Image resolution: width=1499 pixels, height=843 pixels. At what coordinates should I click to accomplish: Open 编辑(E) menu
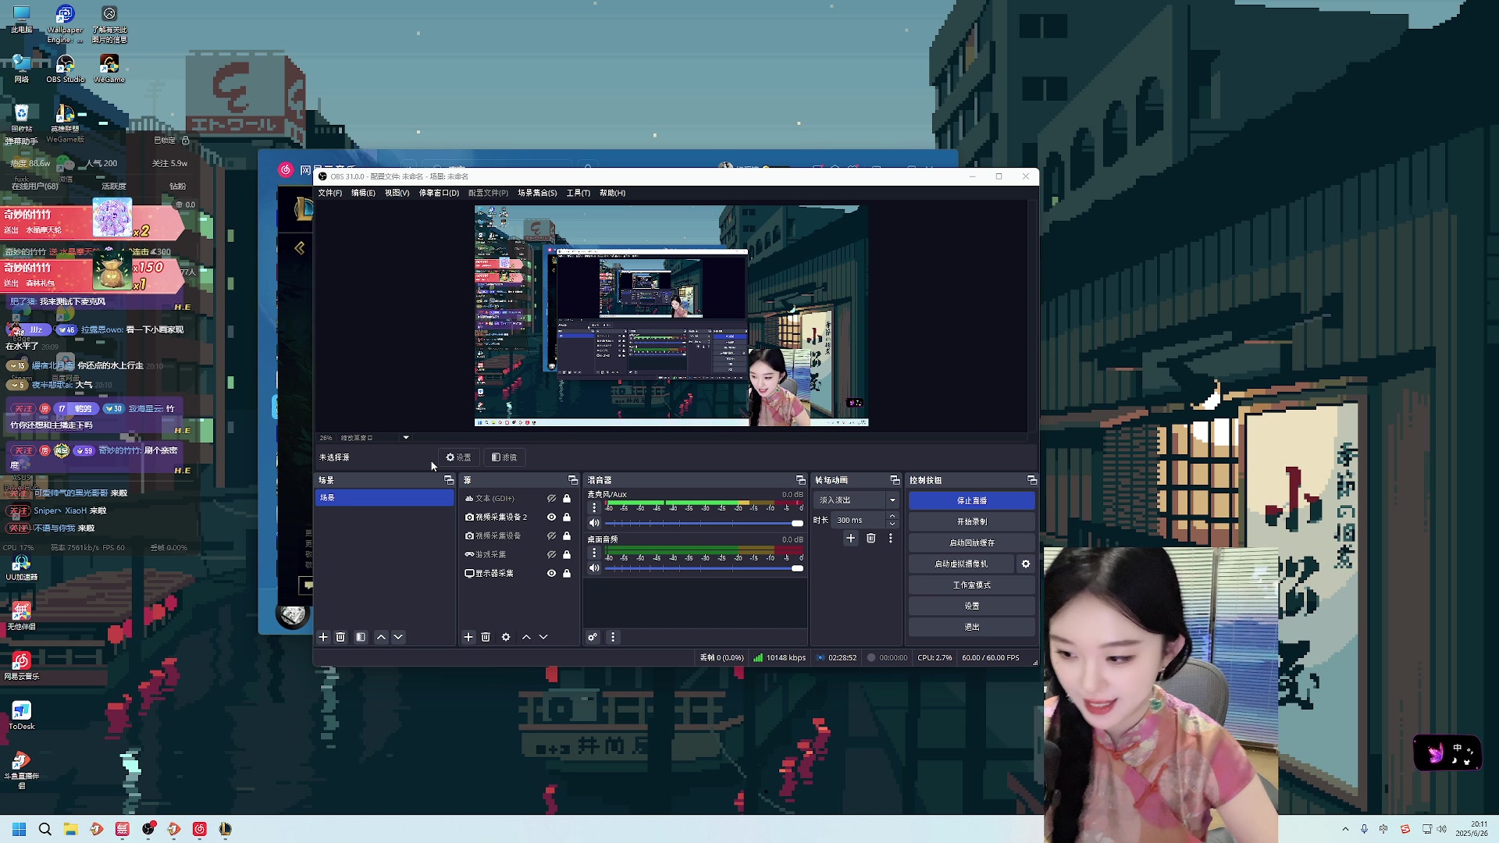[363, 193]
